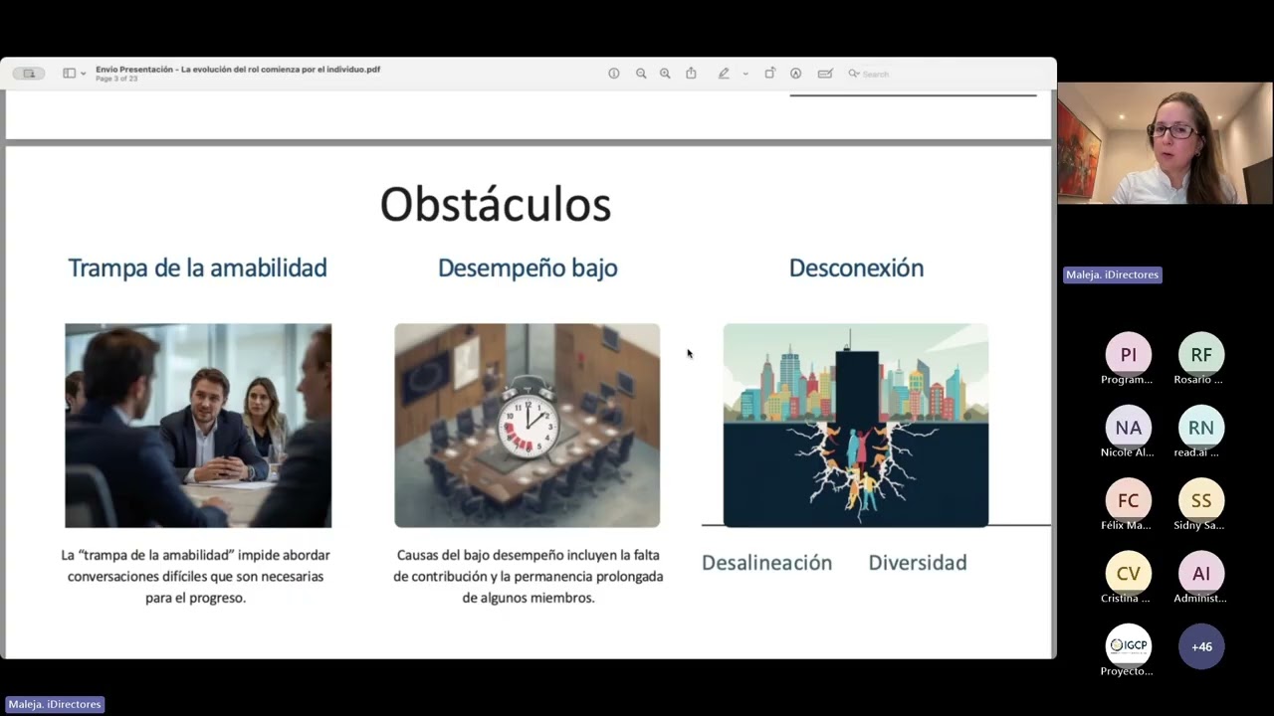The image size is (1274, 716).
Task: Click the 'Sidny Sa...' participant name
Action: point(1201,525)
